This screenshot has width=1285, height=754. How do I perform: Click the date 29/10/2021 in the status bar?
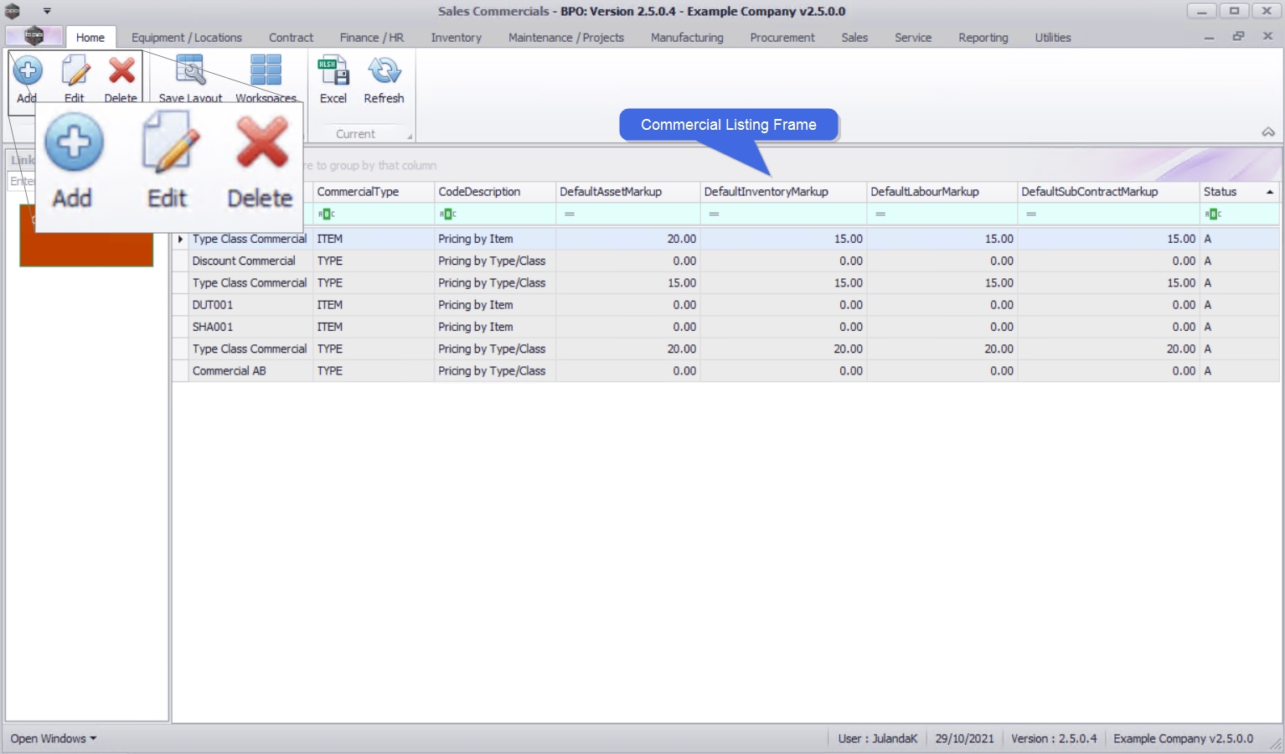pos(964,739)
